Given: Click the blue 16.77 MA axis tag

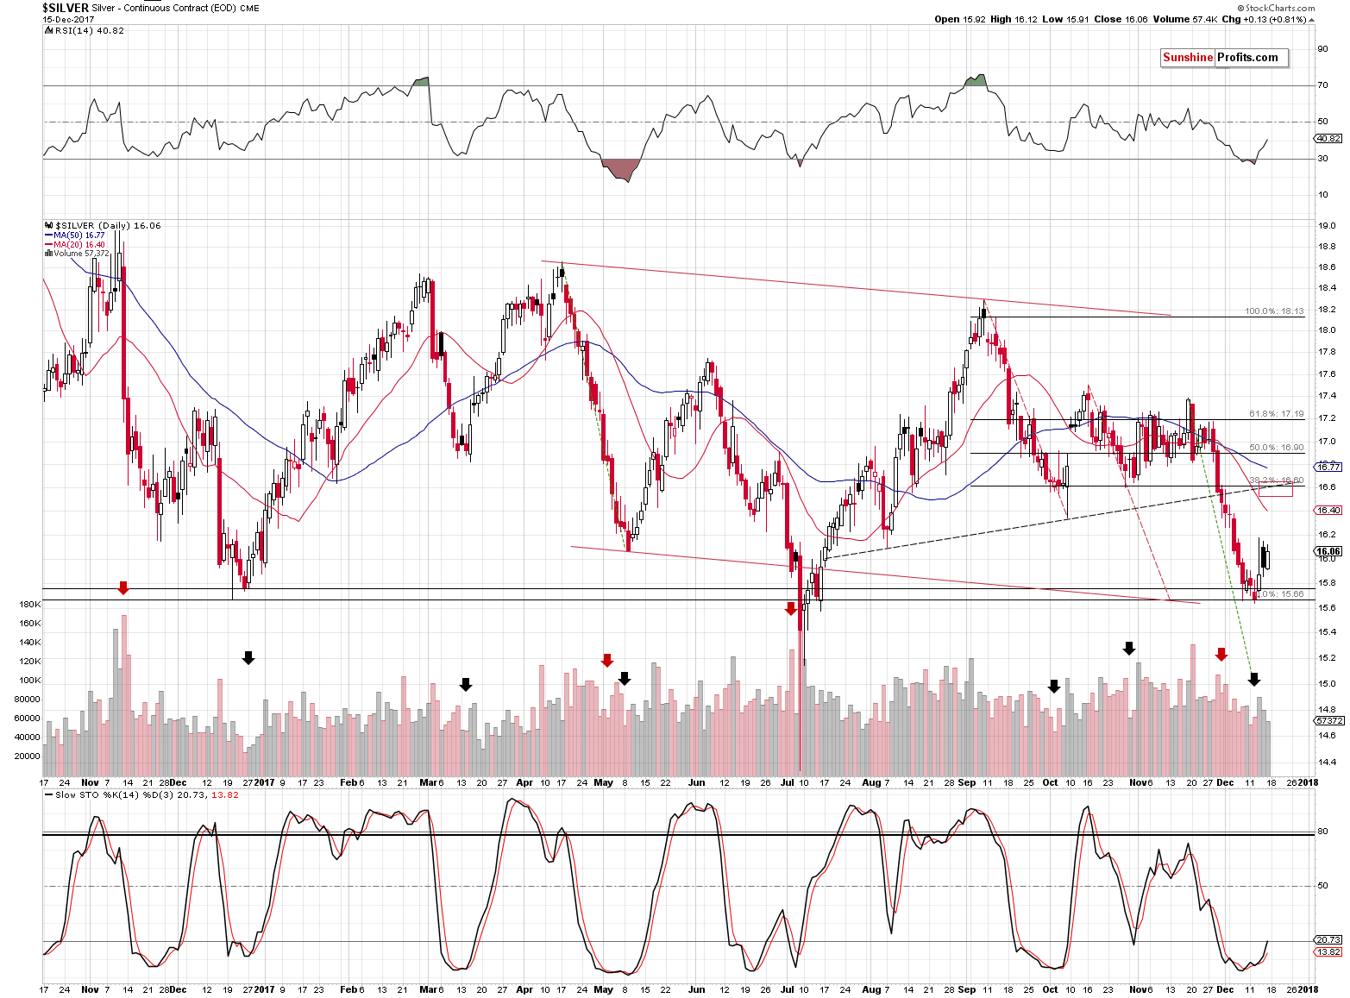Looking at the screenshot, I should (1329, 467).
